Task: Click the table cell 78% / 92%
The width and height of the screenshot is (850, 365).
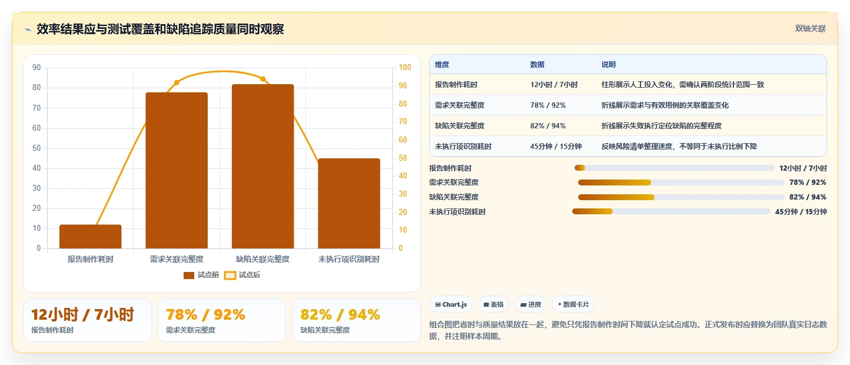Action: 548,105
